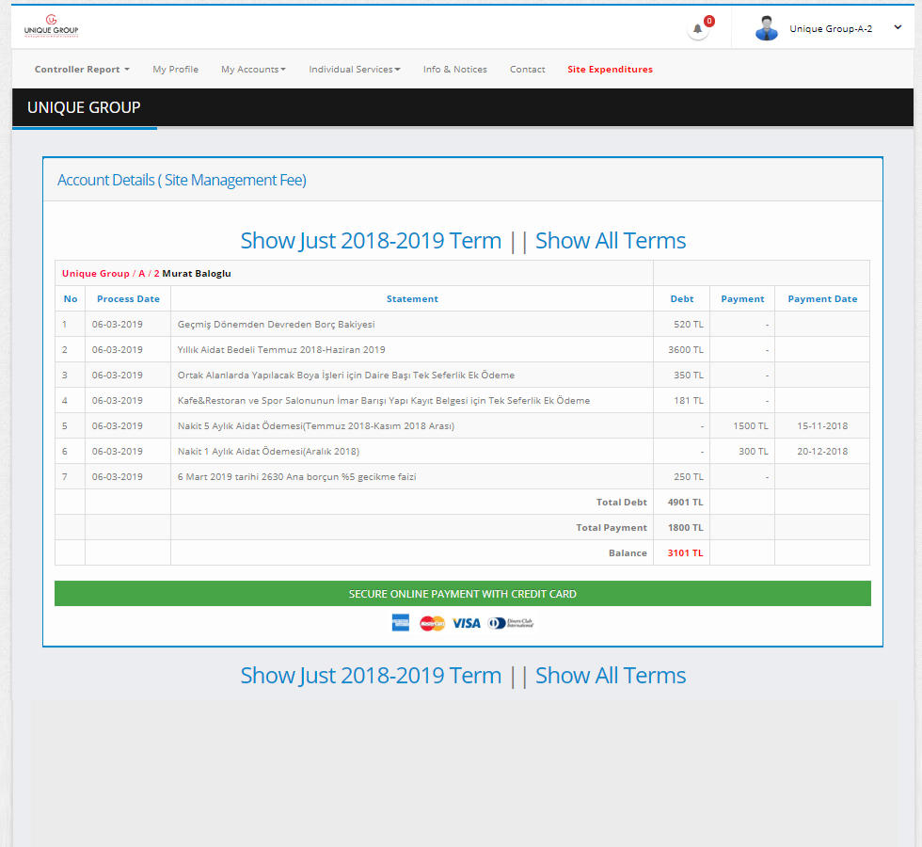Click the MasterCard logo icon

pos(432,623)
